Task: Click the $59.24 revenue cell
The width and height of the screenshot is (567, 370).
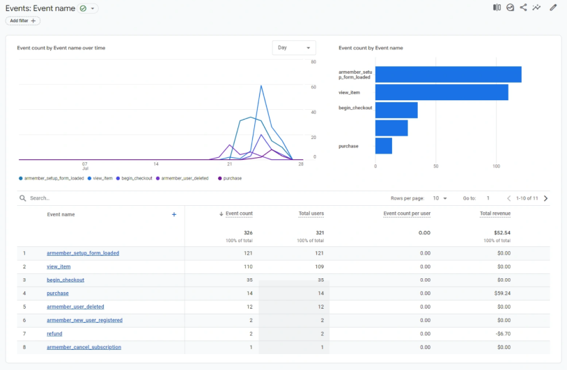Action: click(502, 293)
